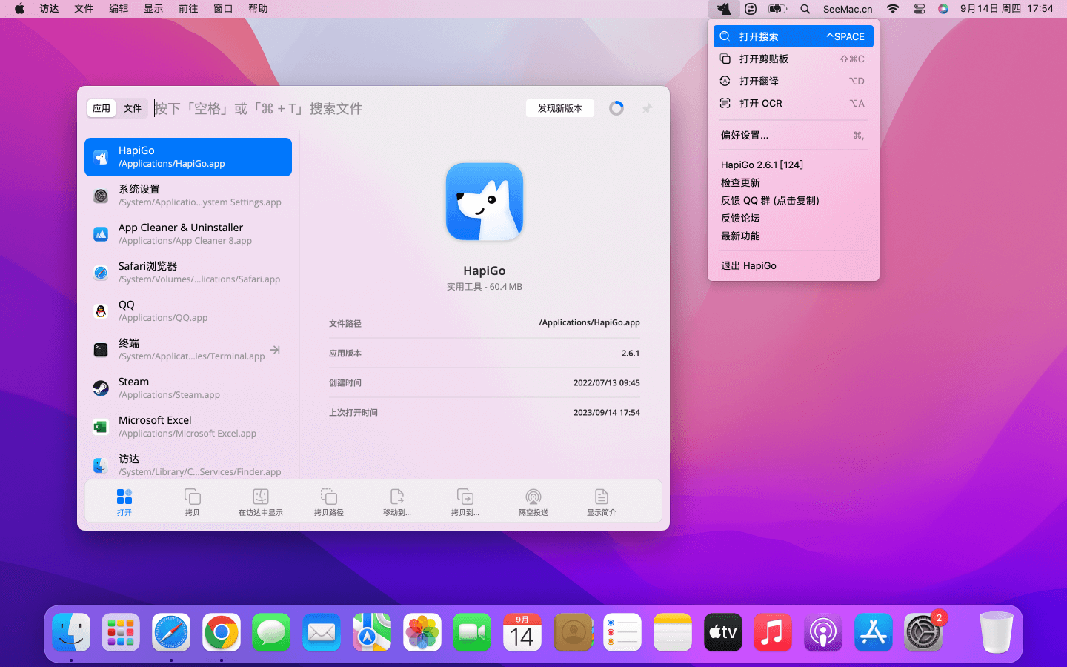Click the 发现新版本 button
This screenshot has width=1067, height=667.
(560, 108)
